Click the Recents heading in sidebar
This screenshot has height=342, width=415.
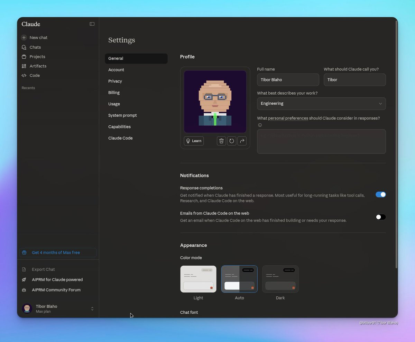pos(28,88)
